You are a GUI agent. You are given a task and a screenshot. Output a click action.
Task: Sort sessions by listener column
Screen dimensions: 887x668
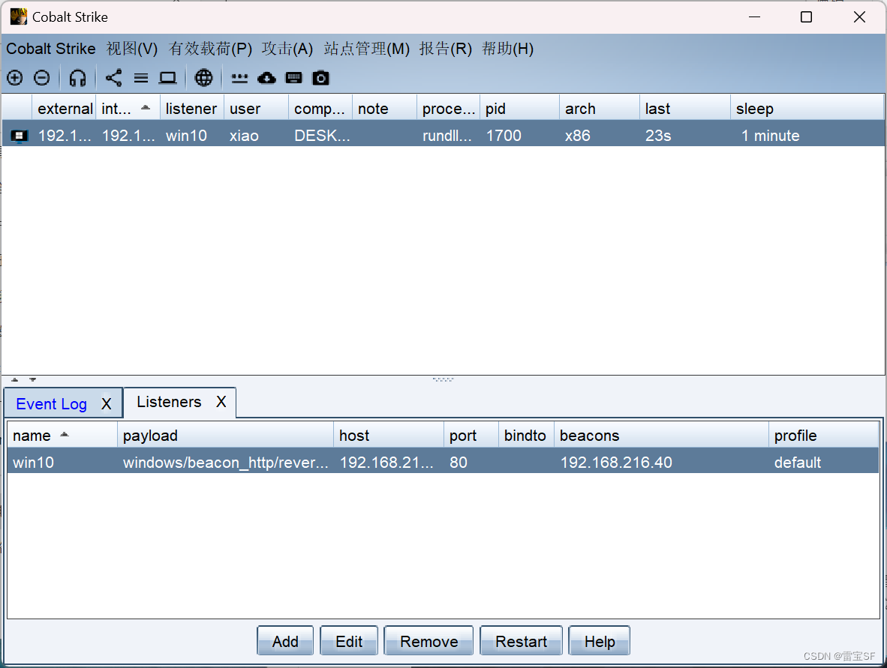(x=192, y=108)
